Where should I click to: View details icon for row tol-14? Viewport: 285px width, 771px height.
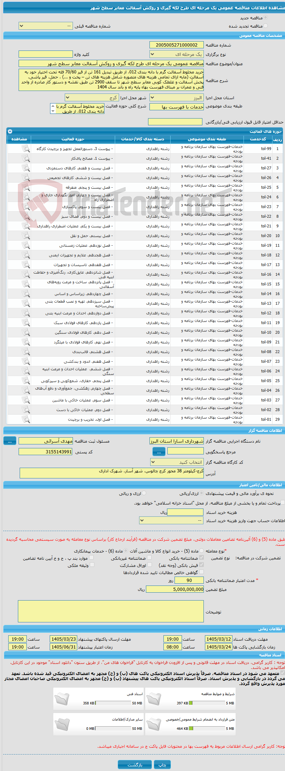click(26, 294)
